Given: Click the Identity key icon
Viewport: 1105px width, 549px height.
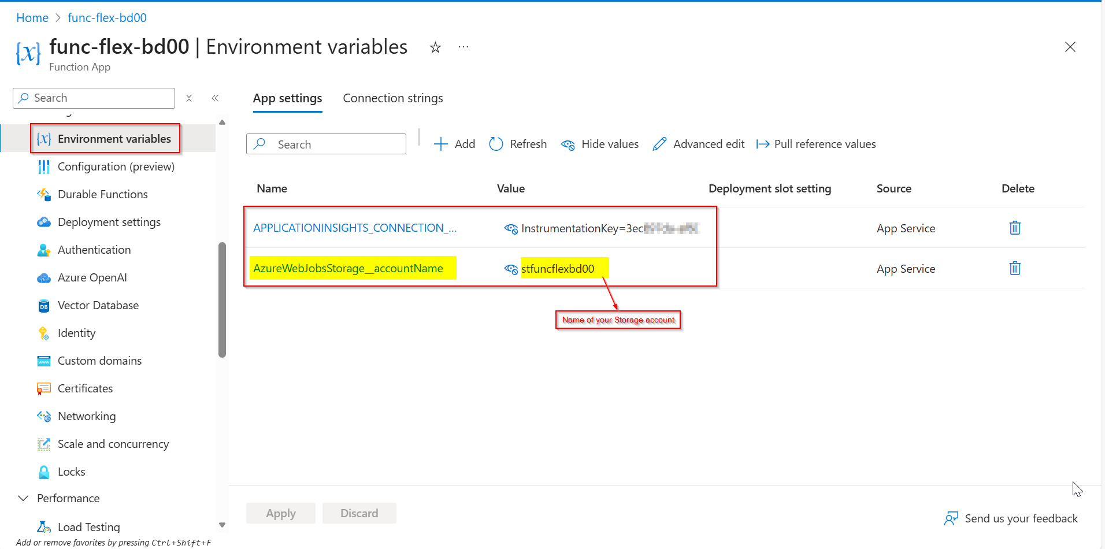Looking at the screenshot, I should 44,333.
